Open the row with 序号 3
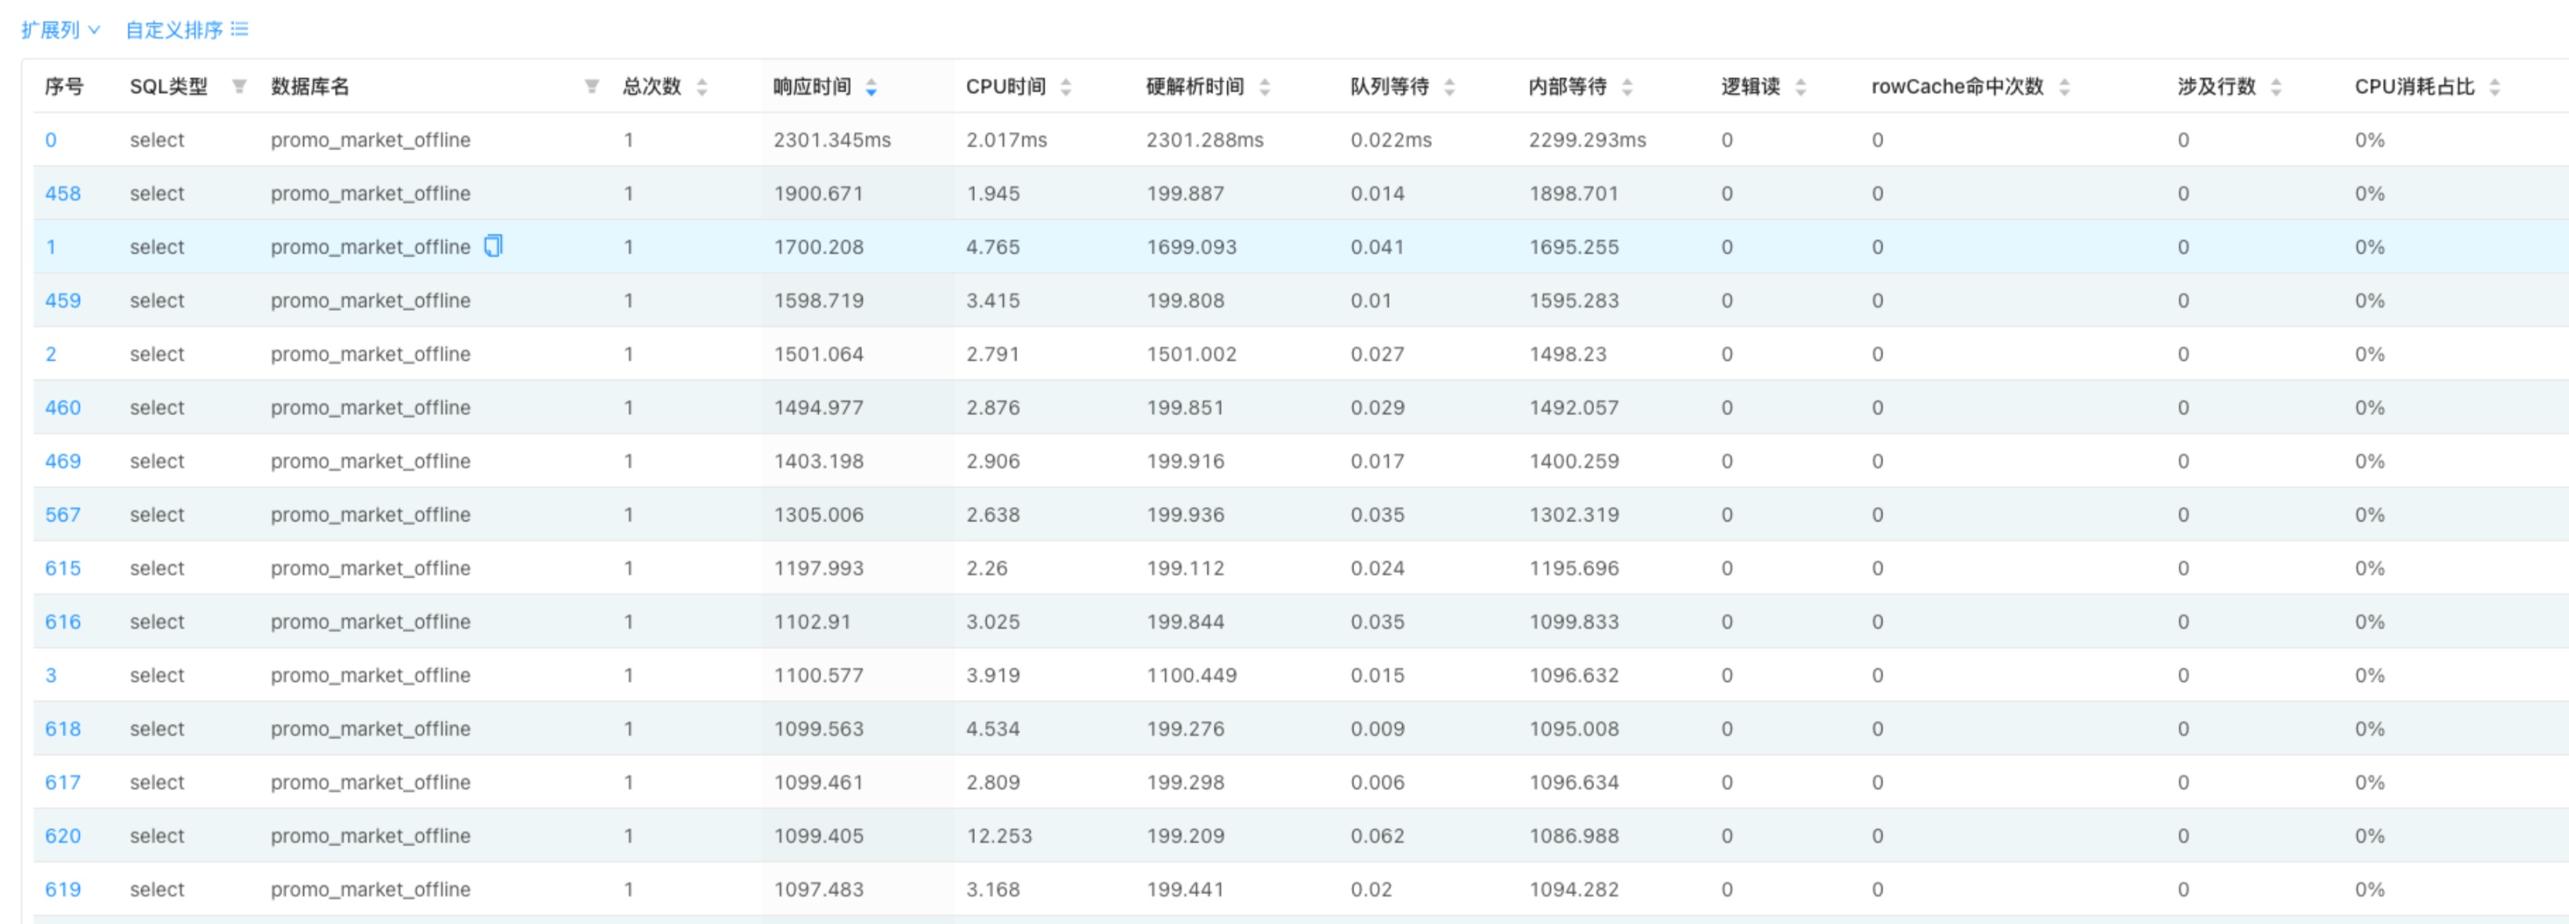The image size is (2569, 924). pos(51,676)
